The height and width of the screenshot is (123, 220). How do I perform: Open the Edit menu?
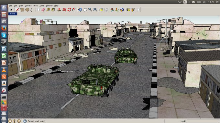16,6
